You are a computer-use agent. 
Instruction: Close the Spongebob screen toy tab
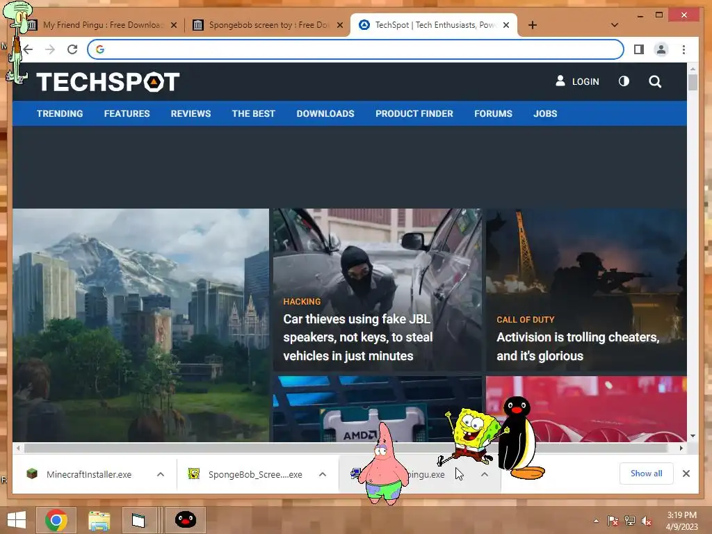[339, 25]
